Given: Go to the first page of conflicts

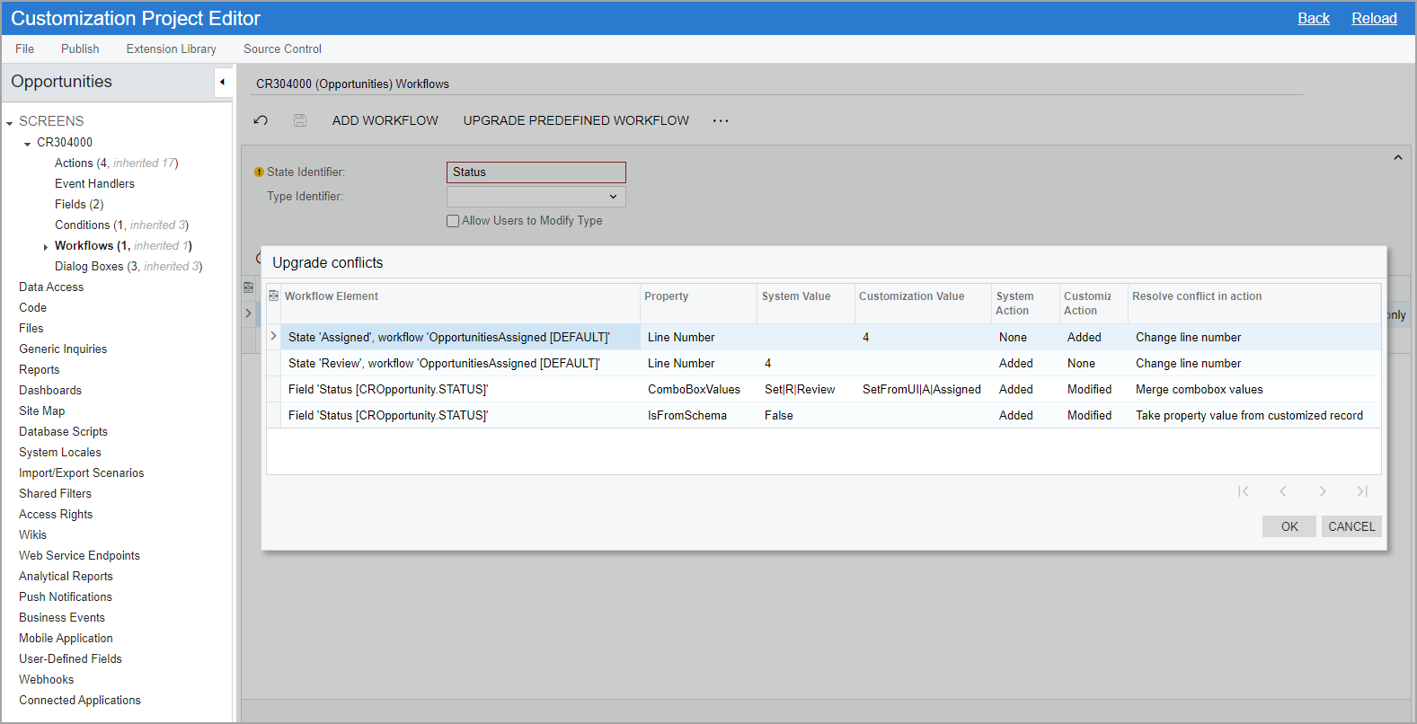Looking at the screenshot, I should (x=1243, y=491).
